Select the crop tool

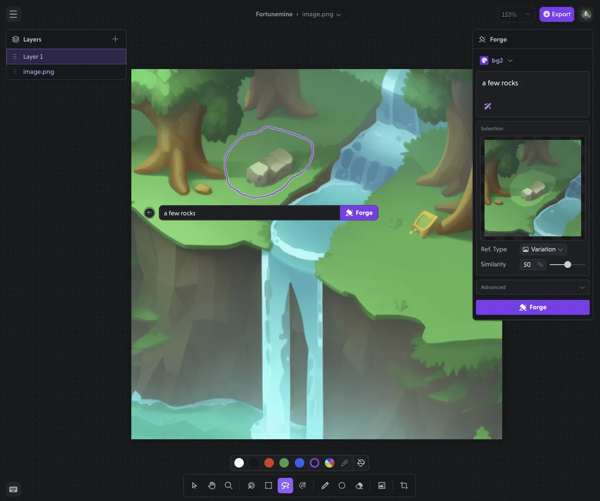coord(404,486)
